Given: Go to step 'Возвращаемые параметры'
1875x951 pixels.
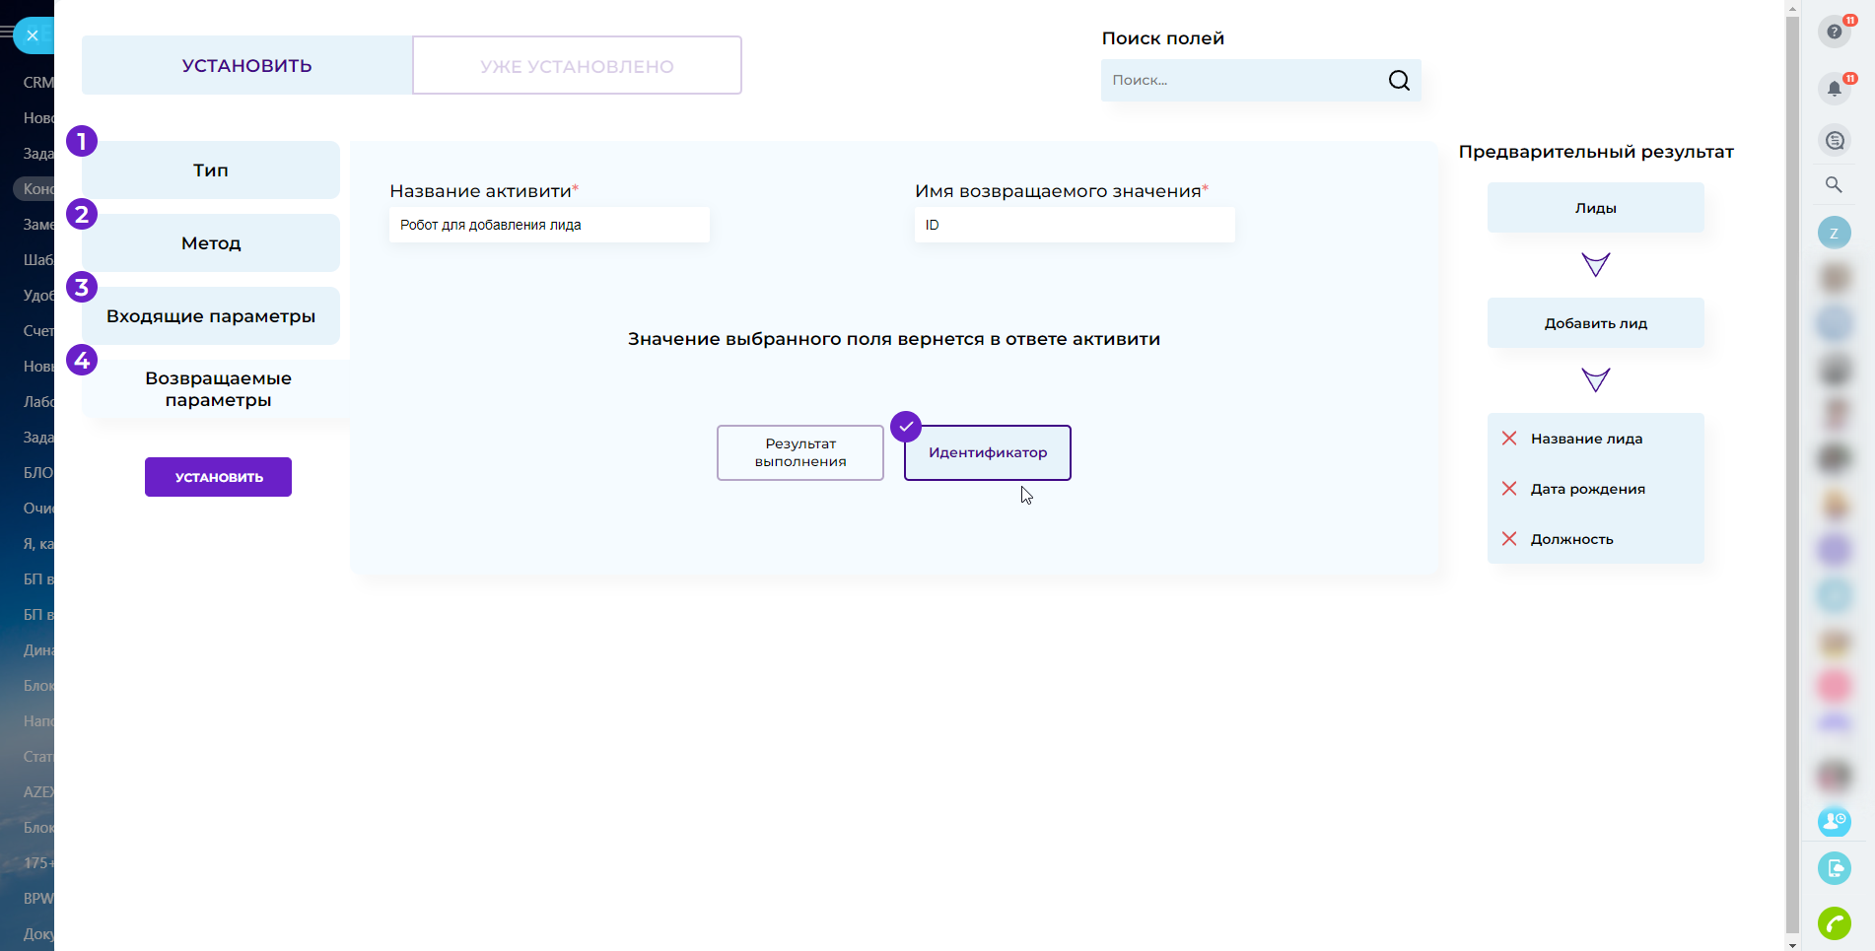Looking at the screenshot, I should [x=217, y=389].
